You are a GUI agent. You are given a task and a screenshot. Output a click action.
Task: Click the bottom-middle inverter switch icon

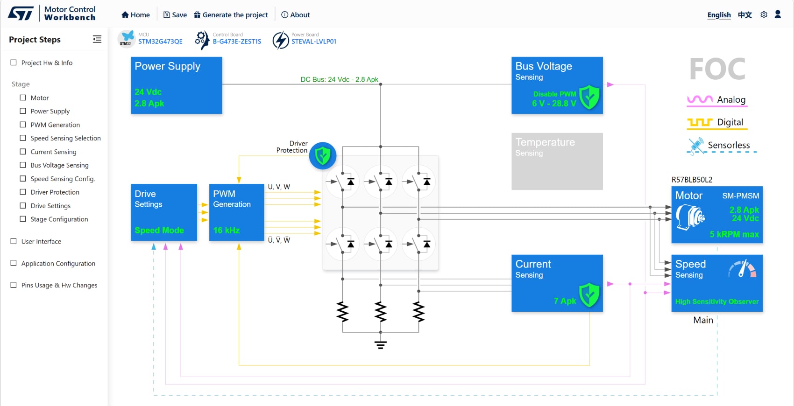[x=381, y=244]
